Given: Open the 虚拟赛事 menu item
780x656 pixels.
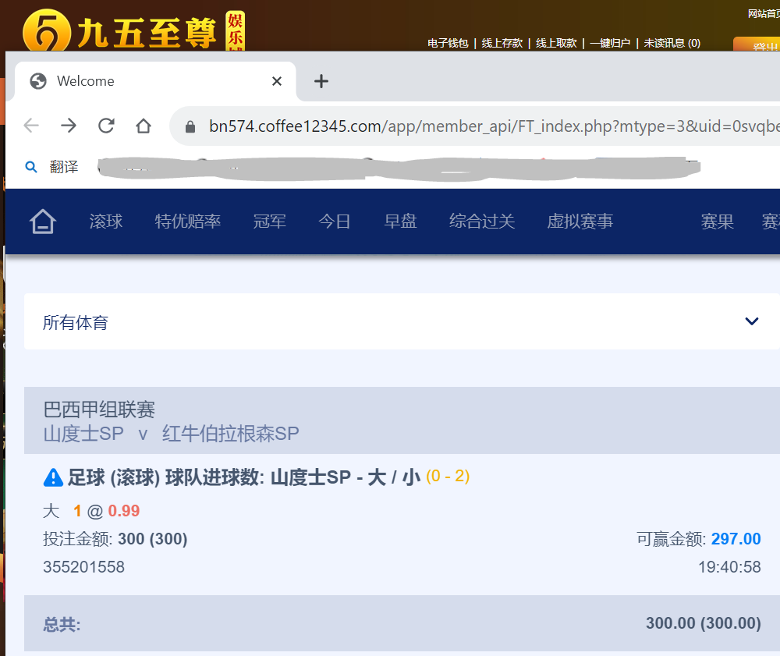Looking at the screenshot, I should tap(580, 222).
